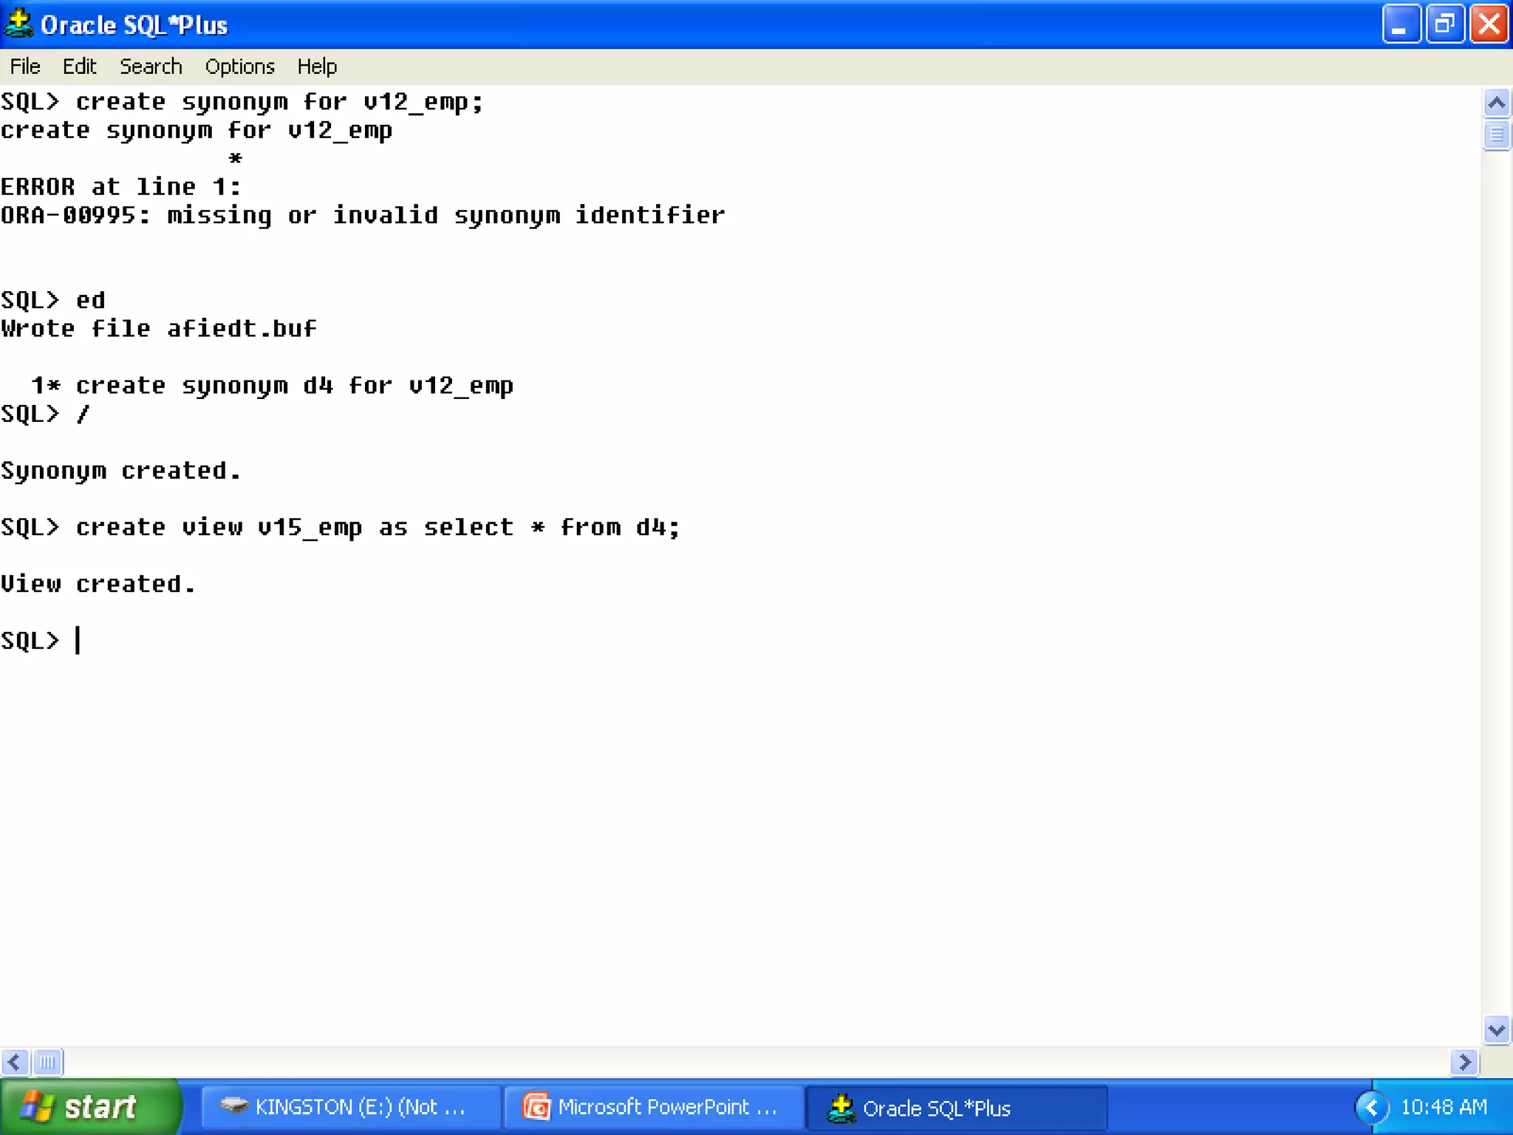Click the Oracle SQL*Plus title bar icon
Viewport: 1513px width, 1135px height.
pyautogui.click(x=18, y=24)
